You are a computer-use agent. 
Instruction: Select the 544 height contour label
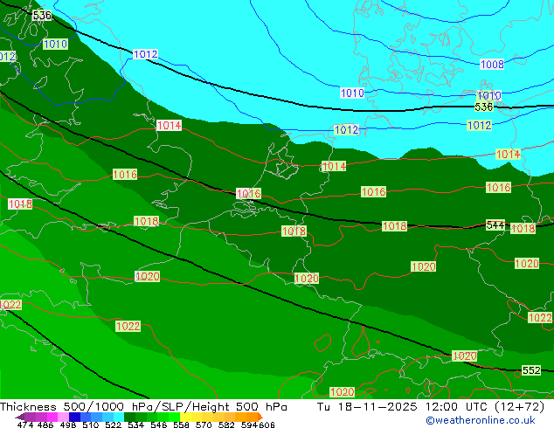[495, 225]
